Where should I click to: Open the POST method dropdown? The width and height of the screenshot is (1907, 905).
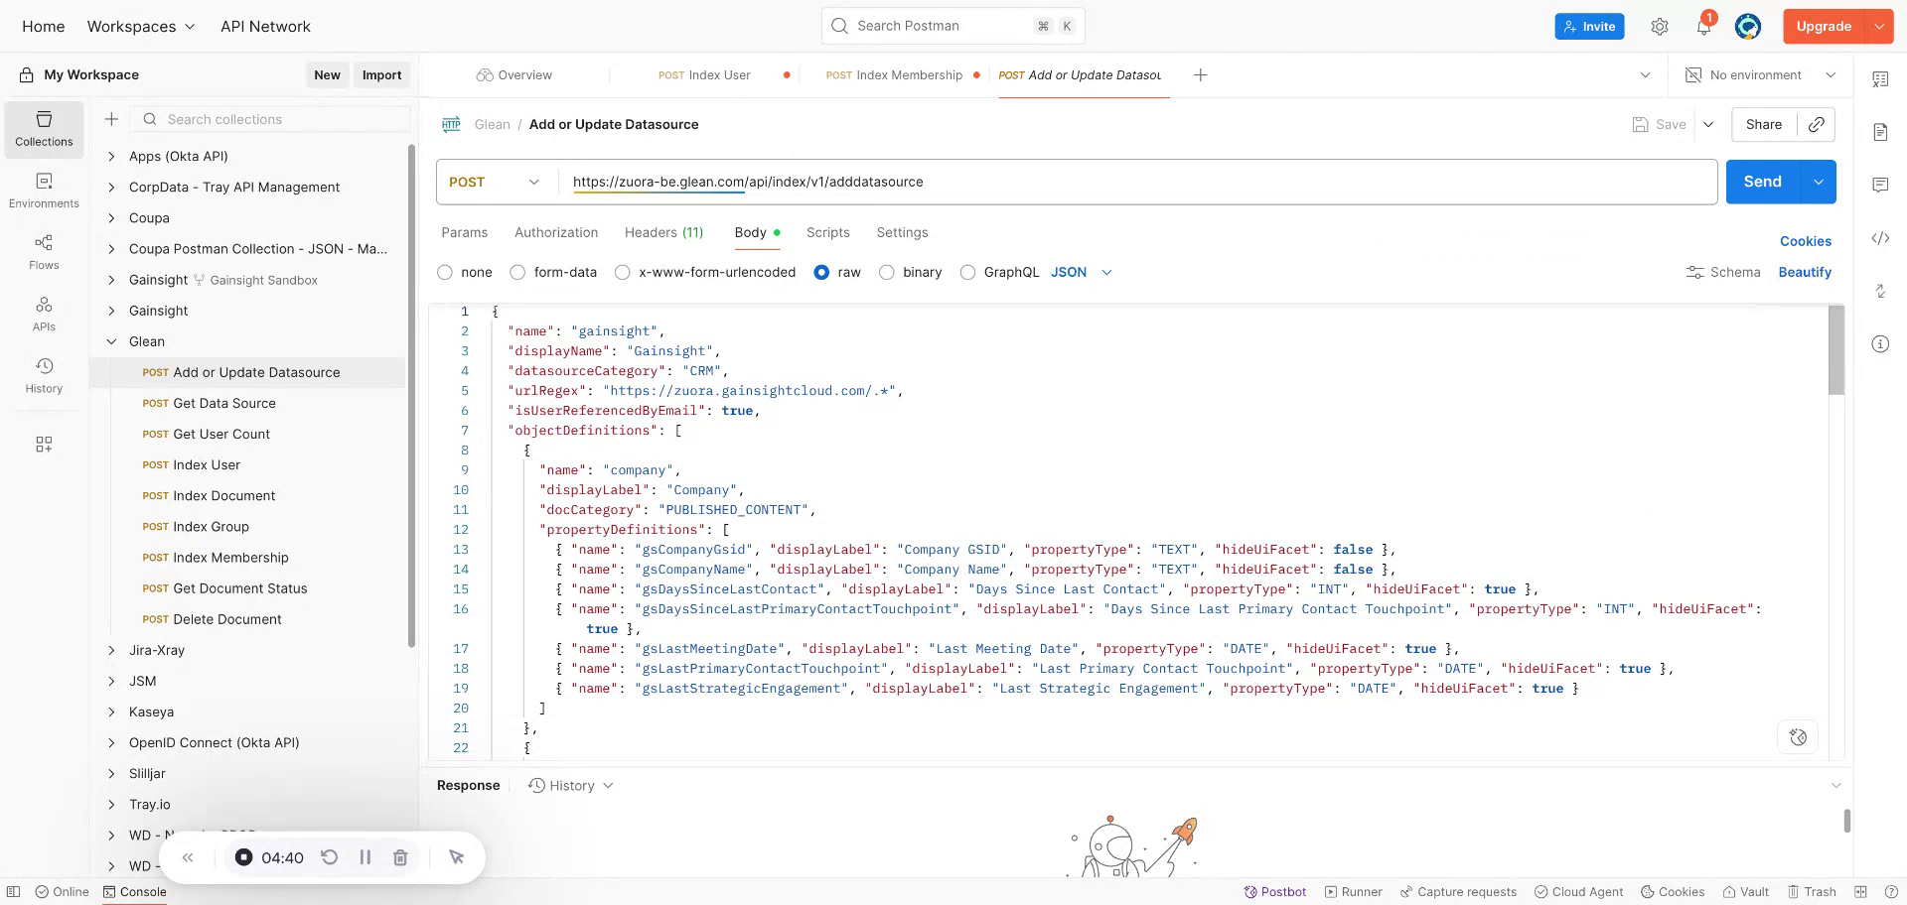click(x=494, y=182)
